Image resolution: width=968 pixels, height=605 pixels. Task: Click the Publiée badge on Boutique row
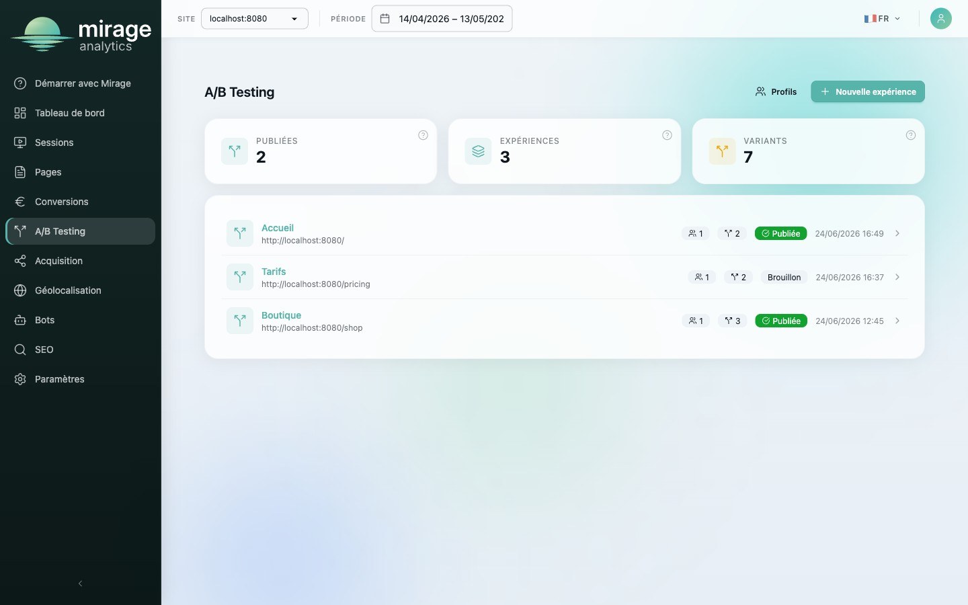coord(781,321)
